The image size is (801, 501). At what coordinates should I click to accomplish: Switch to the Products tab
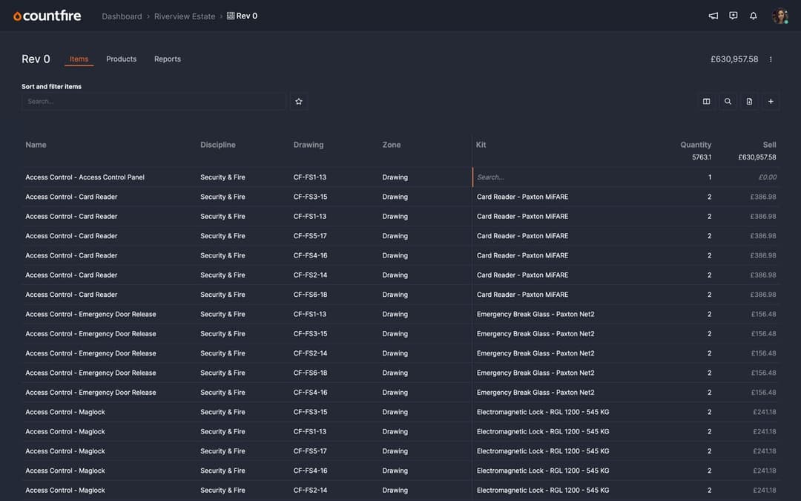(121, 59)
